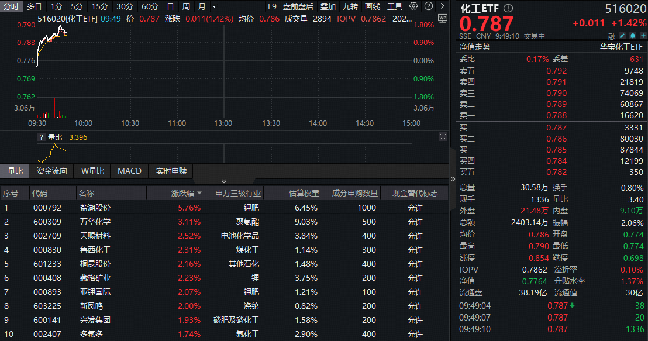Open the 画线 drawing tool
Screen dimensions: 648x341
pos(372,6)
